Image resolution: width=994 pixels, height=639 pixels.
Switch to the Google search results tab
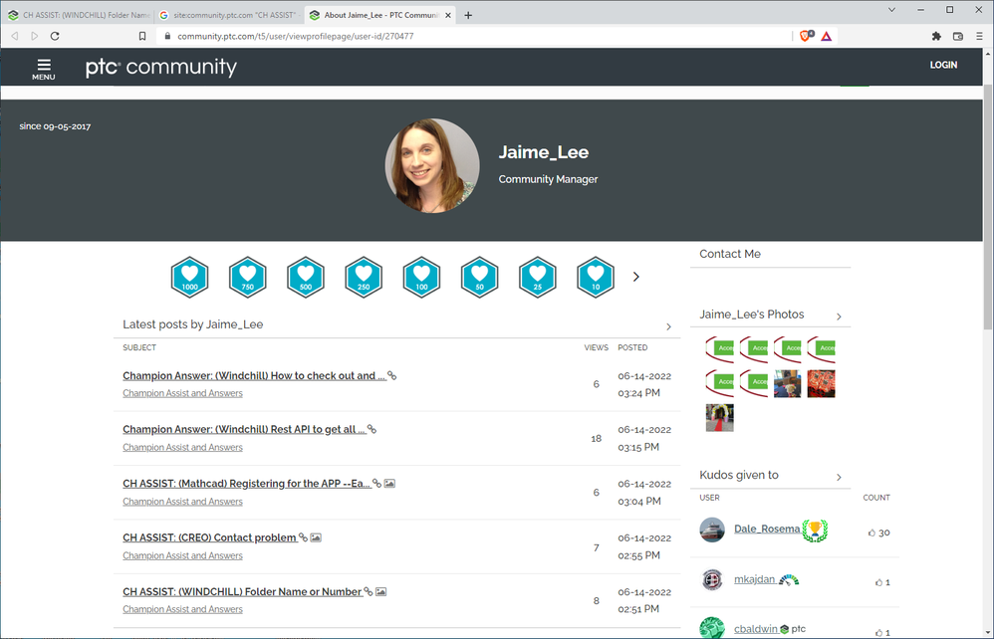click(x=229, y=15)
